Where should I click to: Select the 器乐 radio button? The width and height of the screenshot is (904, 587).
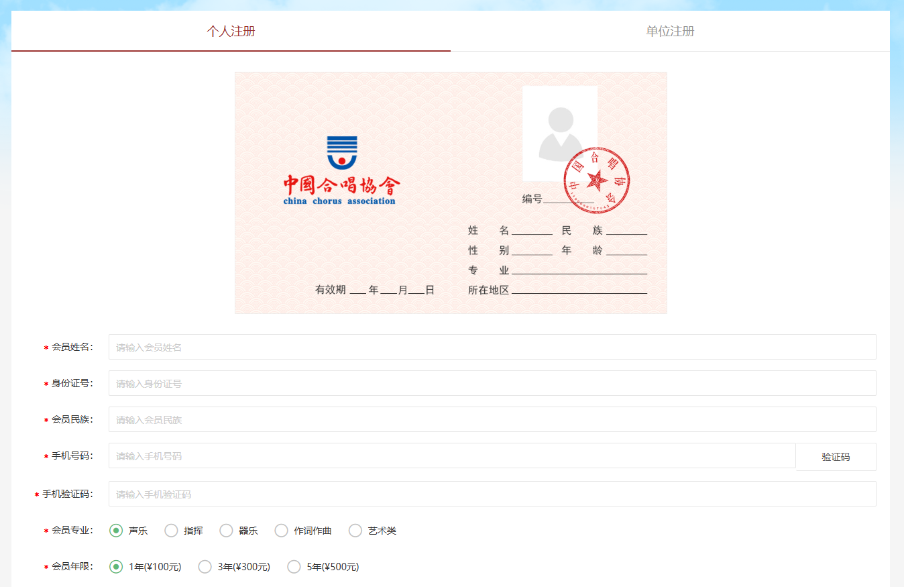(x=227, y=531)
